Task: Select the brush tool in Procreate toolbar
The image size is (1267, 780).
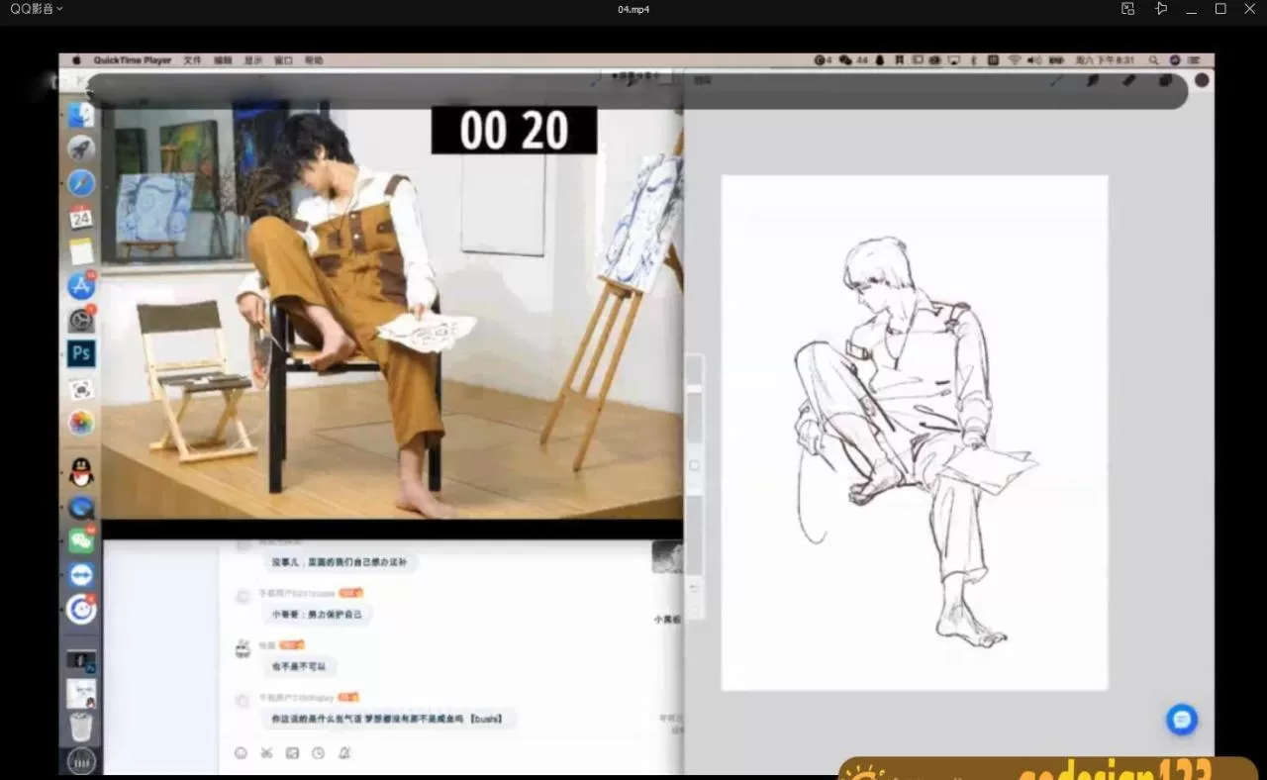Action: 1056,80
